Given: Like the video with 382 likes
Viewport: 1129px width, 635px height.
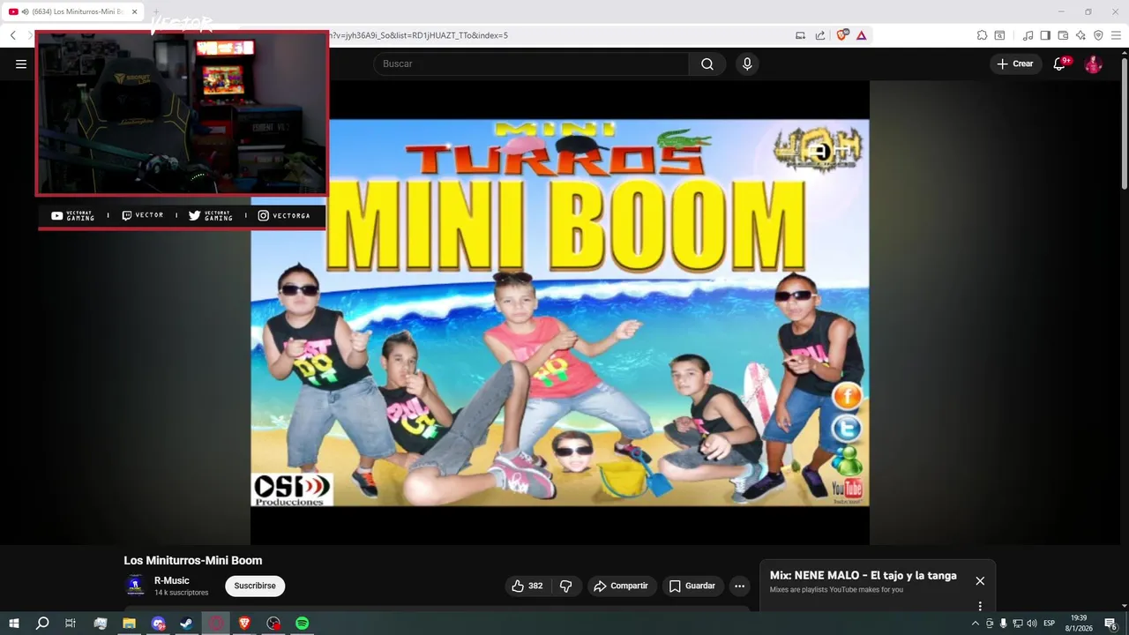Looking at the screenshot, I should 527,586.
